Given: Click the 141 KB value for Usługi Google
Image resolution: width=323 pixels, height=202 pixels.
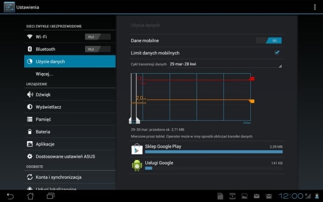Looking at the screenshot, I should 277,163.
